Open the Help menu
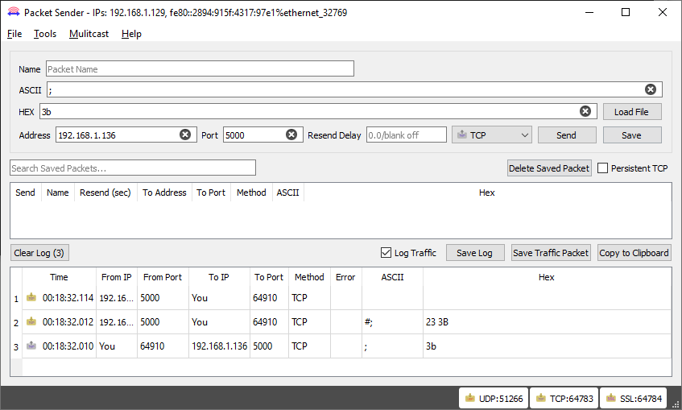The height and width of the screenshot is (410, 682). [x=131, y=34]
